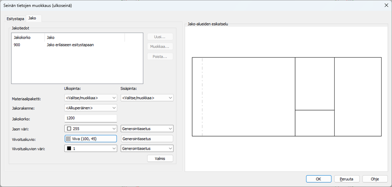Click the Jakokorko input field with 1200

coord(90,118)
